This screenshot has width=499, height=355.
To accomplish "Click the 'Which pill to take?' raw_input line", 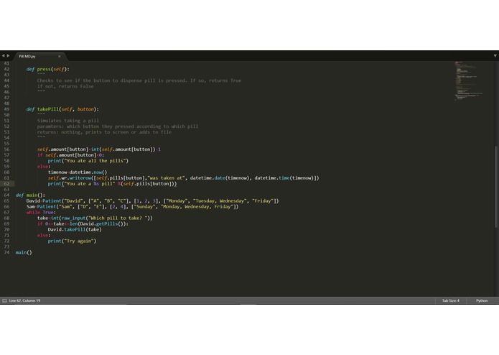I will tap(95, 218).
